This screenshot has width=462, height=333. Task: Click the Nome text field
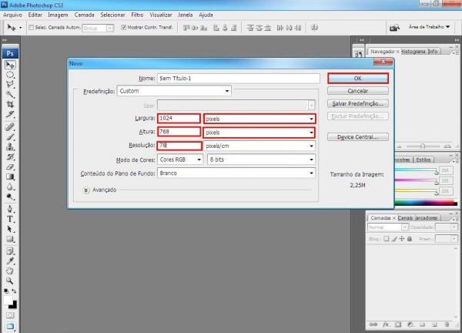[x=238, y=78]
